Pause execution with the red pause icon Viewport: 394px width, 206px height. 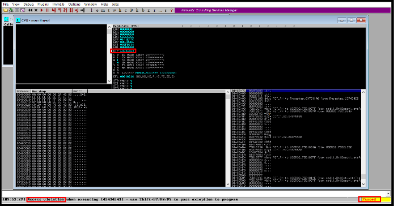point(47,10)
